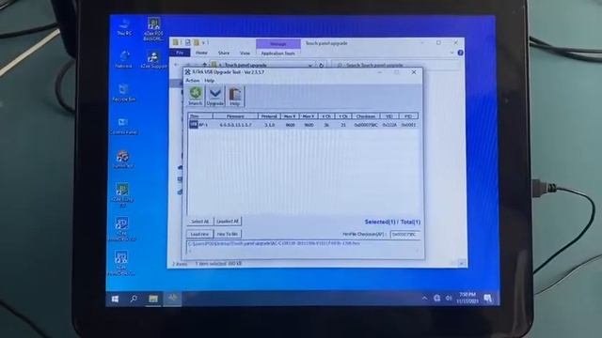This screenshot has height=338, width=602.
Task: Open the eZee Support desktop icon
Action: pos(154,60)
